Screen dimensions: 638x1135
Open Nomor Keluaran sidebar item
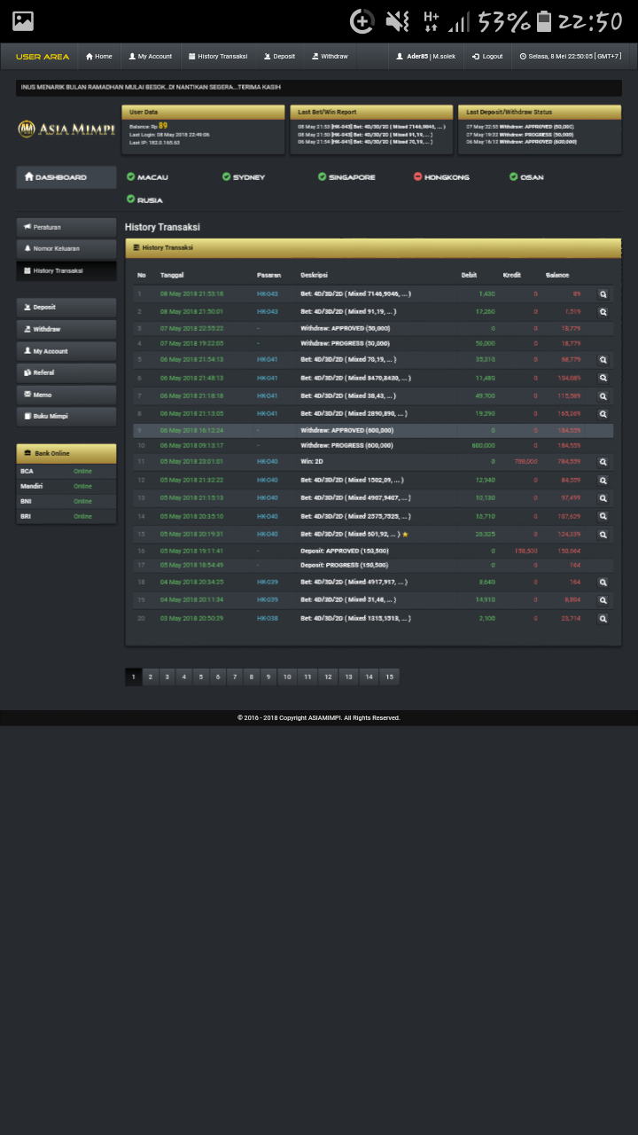point(66,249)
